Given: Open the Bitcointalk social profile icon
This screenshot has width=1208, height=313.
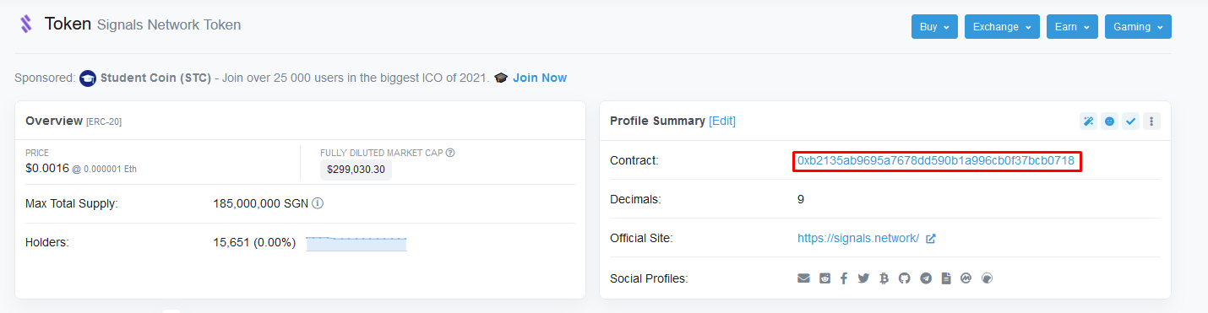Looking at the screenshot, I should [x=884, y=278].
